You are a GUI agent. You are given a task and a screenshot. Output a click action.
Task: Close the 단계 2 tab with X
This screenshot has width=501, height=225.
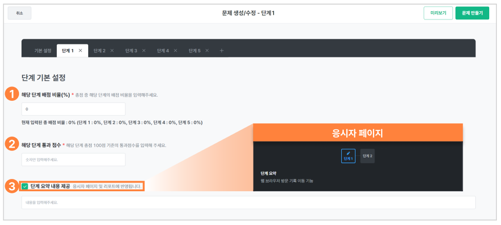click(x=112, y=51)
